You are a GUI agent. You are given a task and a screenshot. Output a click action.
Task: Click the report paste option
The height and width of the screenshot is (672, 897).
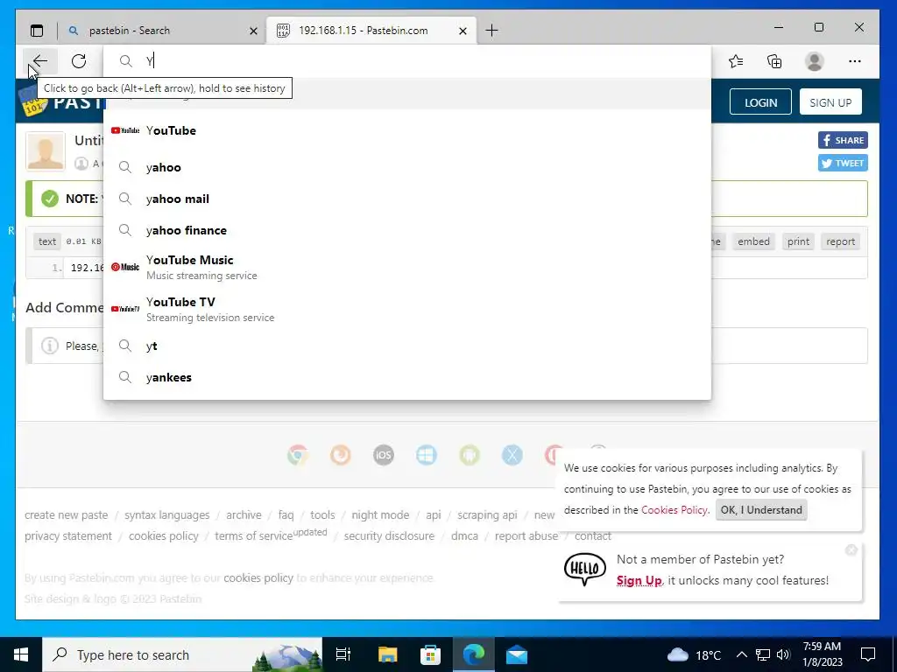click(x=840, y=241)
